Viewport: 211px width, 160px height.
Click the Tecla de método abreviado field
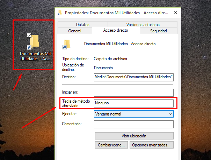pos(134,103)
